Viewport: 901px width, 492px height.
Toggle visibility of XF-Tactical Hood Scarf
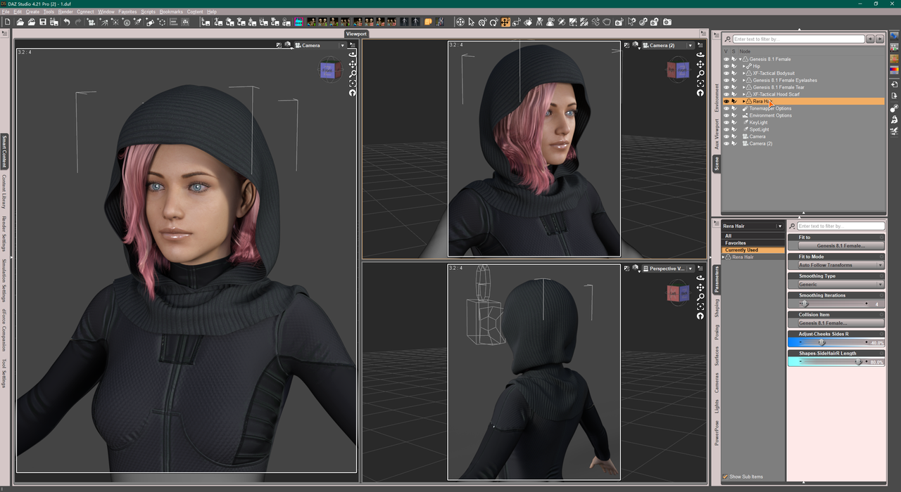tap(726, 94)
